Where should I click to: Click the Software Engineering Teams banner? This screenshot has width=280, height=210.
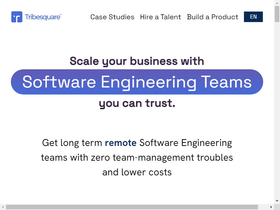pos(137,82)
